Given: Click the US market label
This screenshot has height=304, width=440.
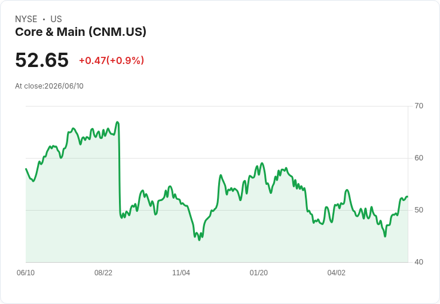Looking at the screenshot, I should pos(56,19).
